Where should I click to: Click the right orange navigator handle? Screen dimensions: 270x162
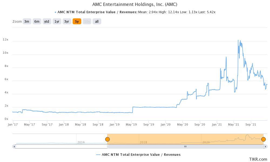click(x=263, y=139)
